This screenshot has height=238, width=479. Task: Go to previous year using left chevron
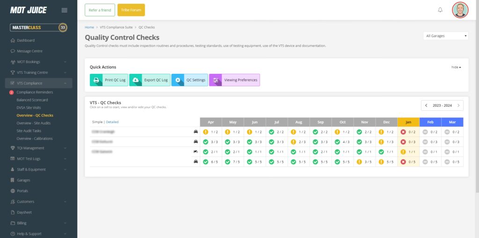[426, 105]
